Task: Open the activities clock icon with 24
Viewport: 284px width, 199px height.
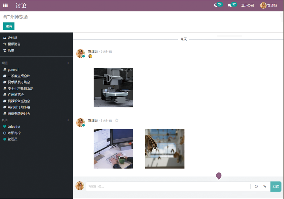Action: coord(216,5)
